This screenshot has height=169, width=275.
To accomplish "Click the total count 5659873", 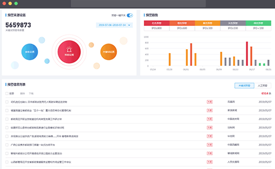I will click(18, 25).
